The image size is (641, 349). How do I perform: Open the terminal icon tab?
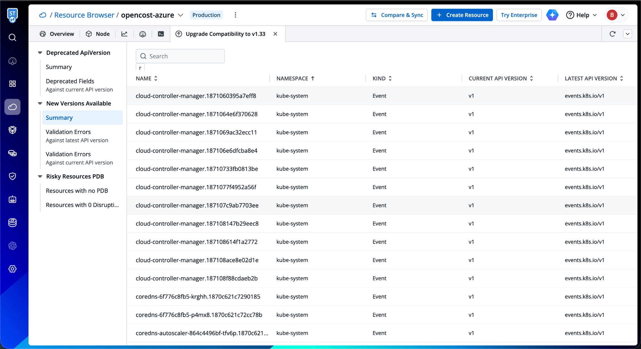pyautogui.click(x=161, y=34)
